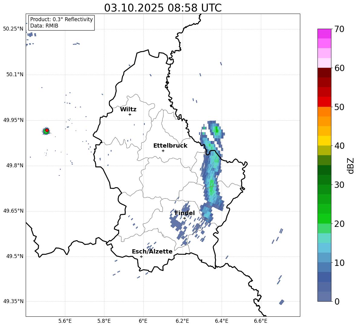Click the "Data: RMIB" text
358x327 pixels.
tap(44, 26)
